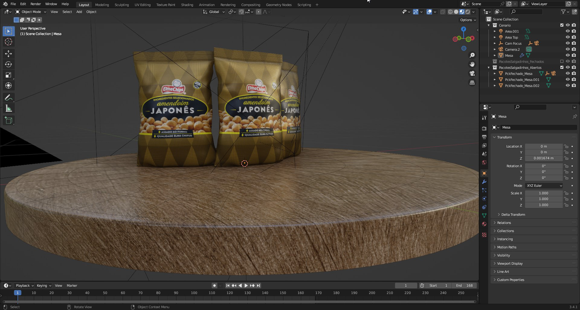Disable render for PckFechado_Mesa.002
580x310 pixels.
click(x=574, y=85)
